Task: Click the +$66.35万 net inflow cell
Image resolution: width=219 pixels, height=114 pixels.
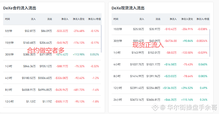Action: 170,100
